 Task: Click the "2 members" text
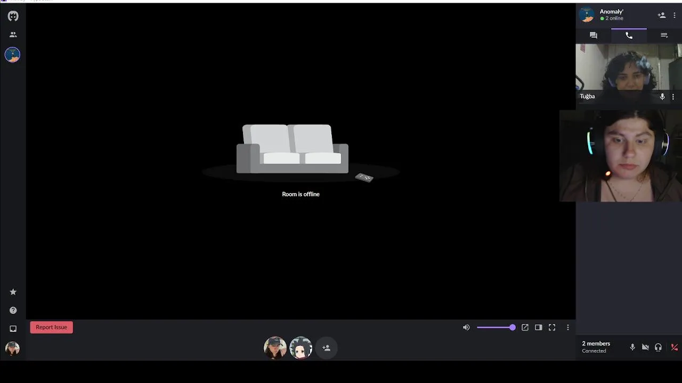pos(596,344)
